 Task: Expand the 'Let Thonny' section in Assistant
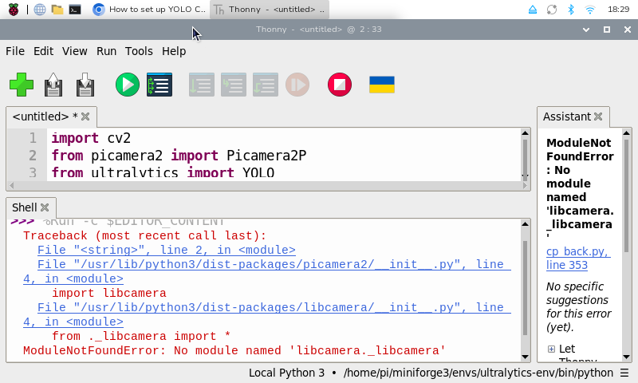[551, 349]
